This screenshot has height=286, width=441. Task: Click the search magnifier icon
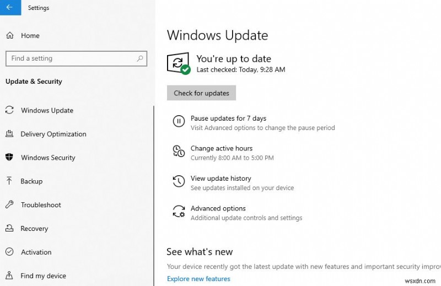coord(140,58)
